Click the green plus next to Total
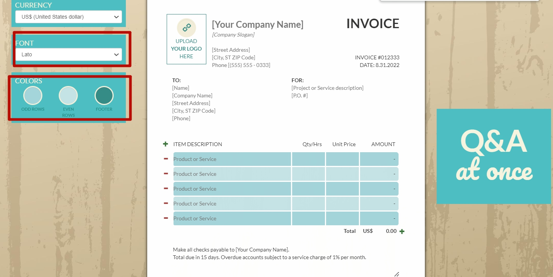This screenshot has height=277, width=553. click(x=402, y=231)
